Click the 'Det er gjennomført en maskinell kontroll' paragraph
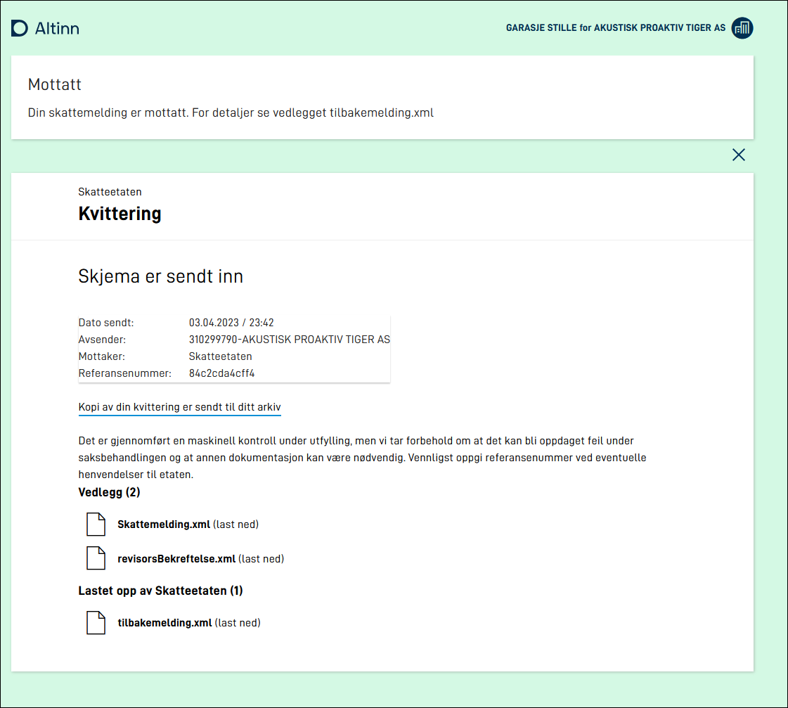 tap(362, 457)
